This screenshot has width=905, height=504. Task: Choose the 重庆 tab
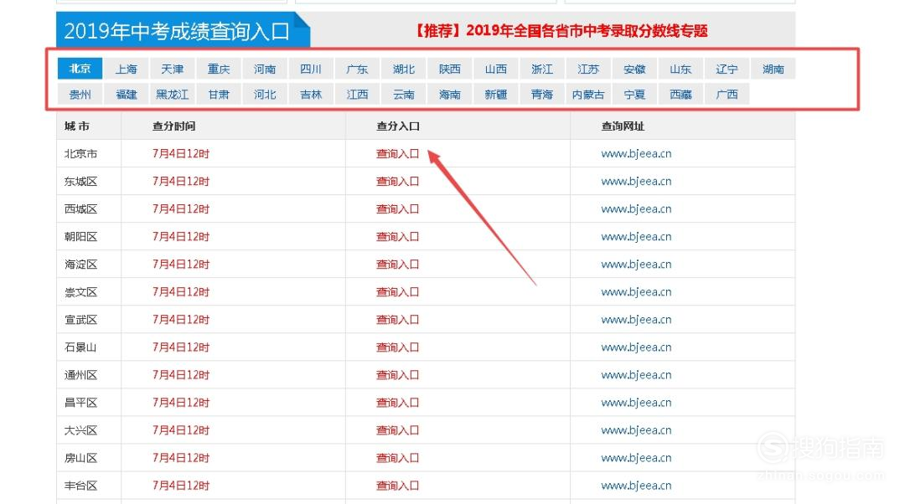[x=218, y=69]
